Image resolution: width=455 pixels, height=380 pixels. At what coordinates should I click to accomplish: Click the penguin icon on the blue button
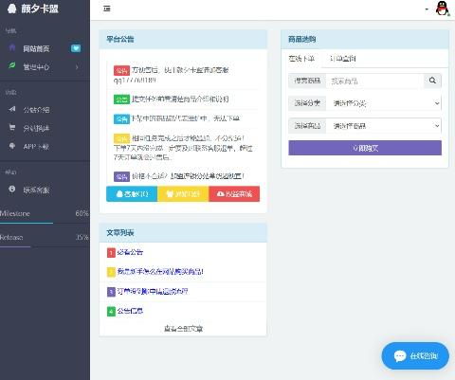click(x=119, y=193)
